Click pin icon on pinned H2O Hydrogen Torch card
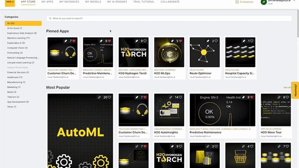Viewport: 299px width, 168px height. pyautogui.click(x=136, y=41)
